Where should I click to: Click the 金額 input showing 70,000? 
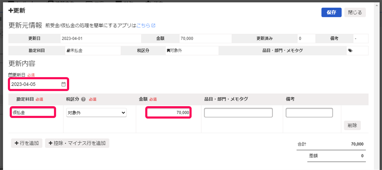point(168,113)
